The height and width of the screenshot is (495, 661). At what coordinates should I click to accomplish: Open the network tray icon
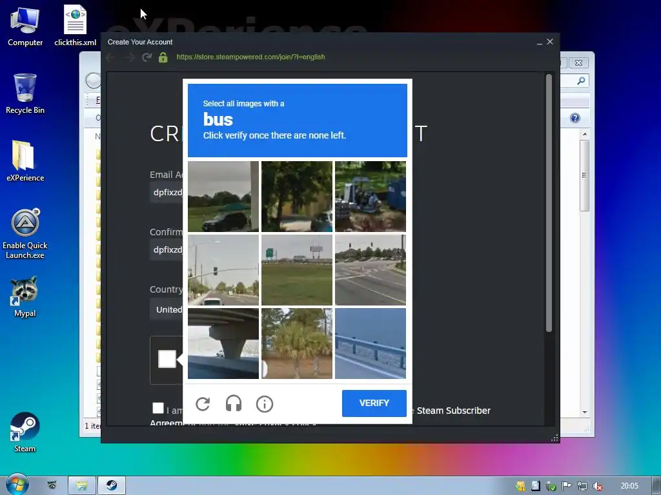582,486
